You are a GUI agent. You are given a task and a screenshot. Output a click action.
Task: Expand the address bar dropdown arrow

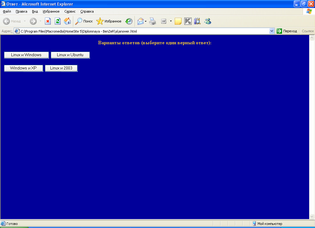[272, 31]
